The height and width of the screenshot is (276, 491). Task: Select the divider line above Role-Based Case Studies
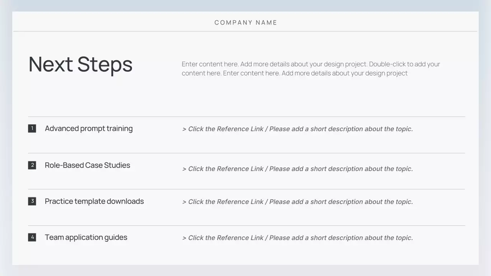pos(246,153)
